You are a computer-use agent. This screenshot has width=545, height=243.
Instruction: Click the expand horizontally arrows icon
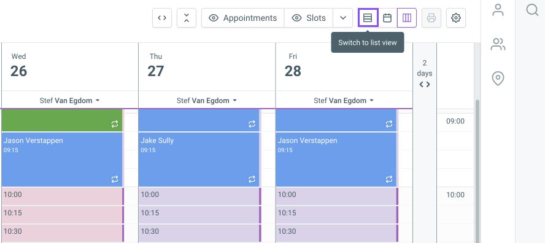pyautogui.click(x=162, y=18)
